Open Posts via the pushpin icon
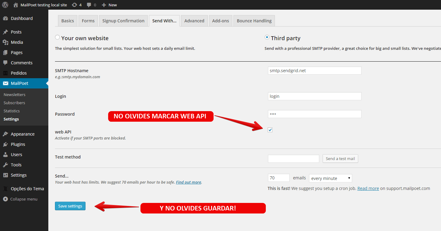Viewport: 441px width, 231px height. [5, 32]
